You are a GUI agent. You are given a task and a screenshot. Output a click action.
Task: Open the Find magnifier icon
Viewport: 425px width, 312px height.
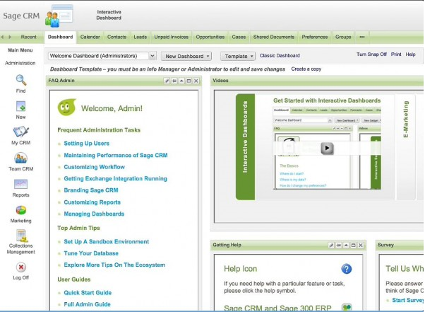click(x=21, y=80)
